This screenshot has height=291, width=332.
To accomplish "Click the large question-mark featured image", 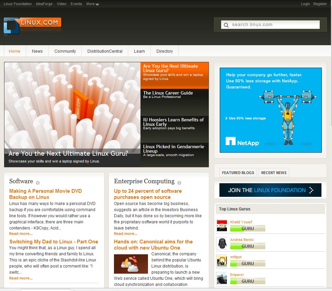I will (x=72, y=105).
